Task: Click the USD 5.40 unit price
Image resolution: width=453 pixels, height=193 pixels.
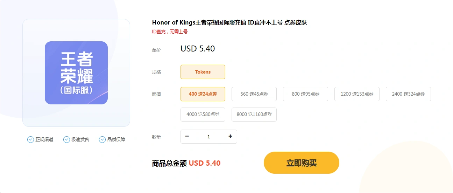Action: pyautogui.click(x=198, y=49)
